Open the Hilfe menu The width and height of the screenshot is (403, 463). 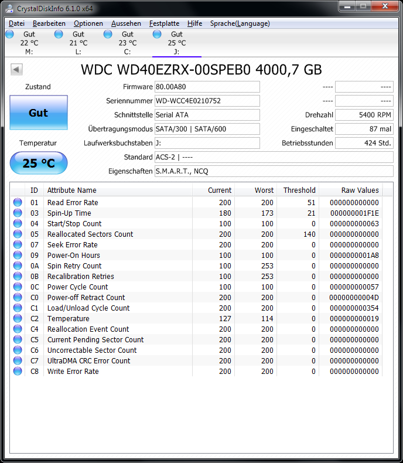point(194,23)
